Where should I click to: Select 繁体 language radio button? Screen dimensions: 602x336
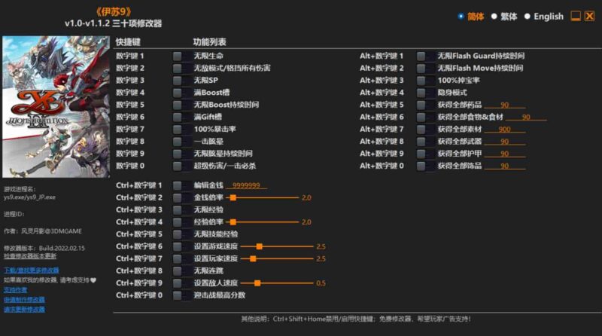tap(494, 17)
